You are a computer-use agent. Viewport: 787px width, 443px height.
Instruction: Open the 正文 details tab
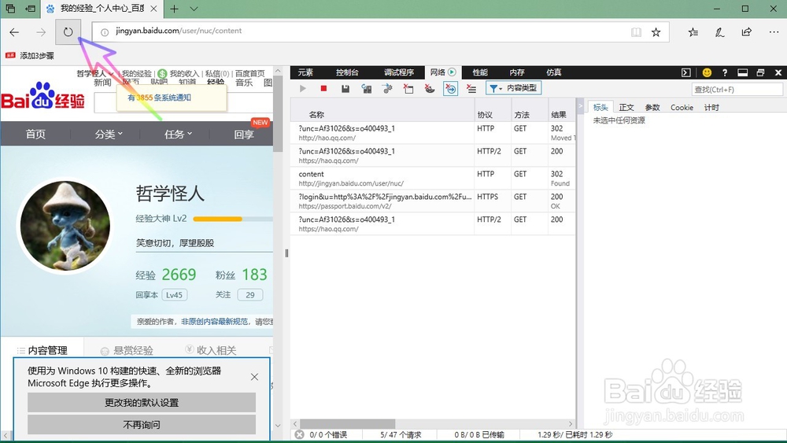click(x=626, y=107)
